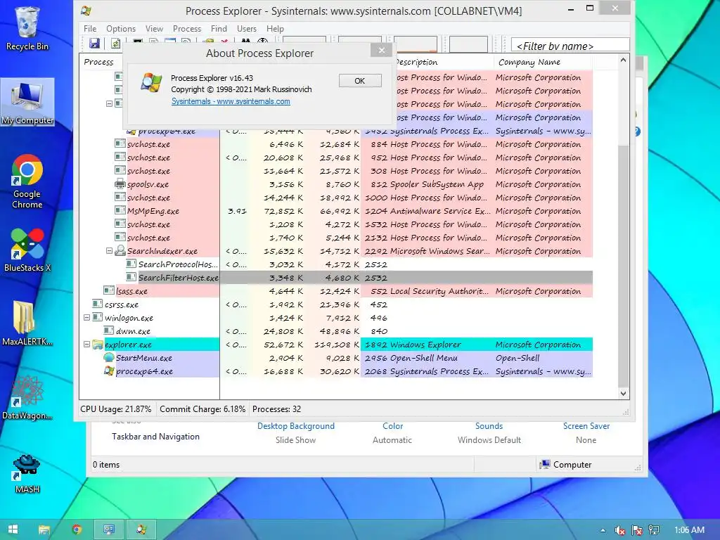
Task: Click the Action Center flag tray icon
Action: (637, 530)
